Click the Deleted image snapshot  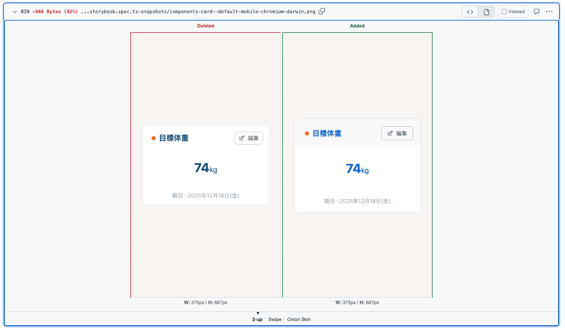click(205, 165)
